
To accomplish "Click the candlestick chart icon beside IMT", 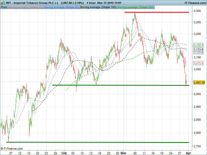I will [x=3, y=3].
